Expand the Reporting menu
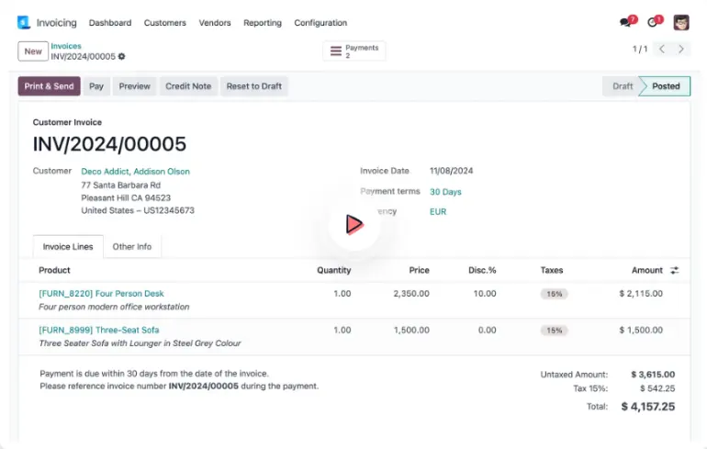Viewport: 707px width, 449px height. (263, 23)
